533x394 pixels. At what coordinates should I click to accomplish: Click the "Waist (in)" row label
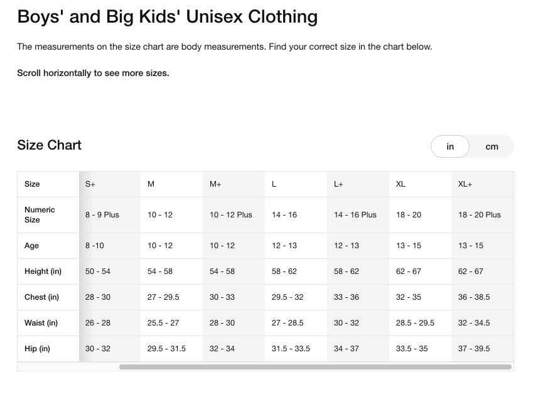point(41,323)
